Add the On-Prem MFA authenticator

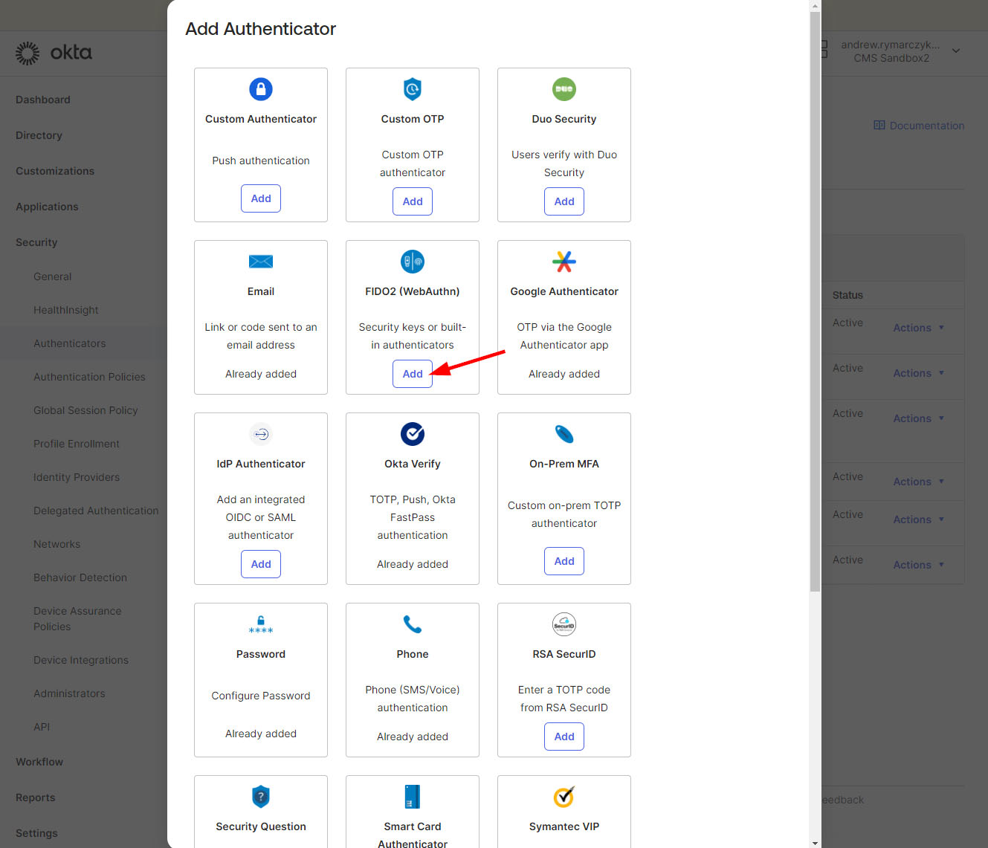pyautogui.click(x=564, y=561)
